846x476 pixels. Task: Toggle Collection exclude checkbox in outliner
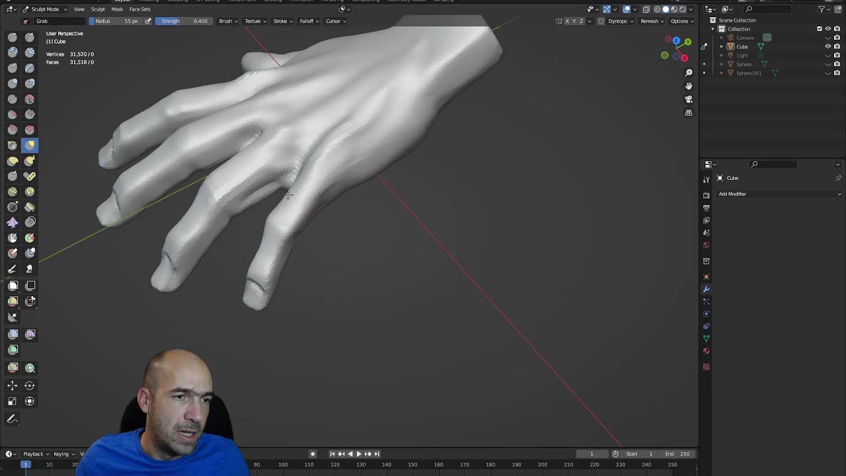tap(820, 29)
